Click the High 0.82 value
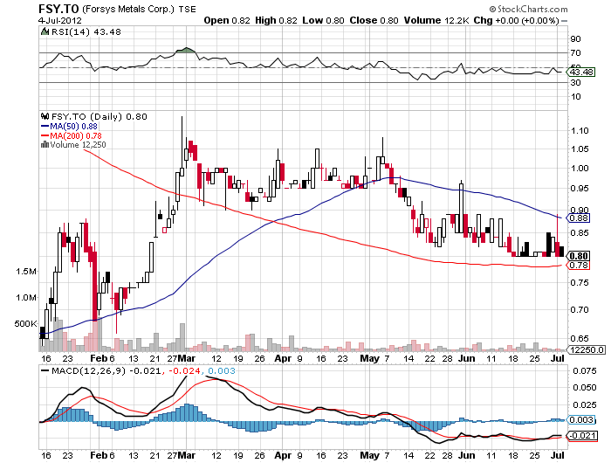Viewport: 611px width, 463px height. pyautogui.click(x=276, y=20)
